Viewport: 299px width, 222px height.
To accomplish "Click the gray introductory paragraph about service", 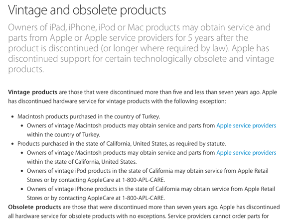I will pyautogui.click(x=141, y=48).
